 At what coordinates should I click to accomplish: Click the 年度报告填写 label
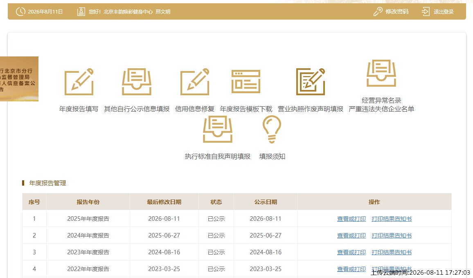[79, 109]
